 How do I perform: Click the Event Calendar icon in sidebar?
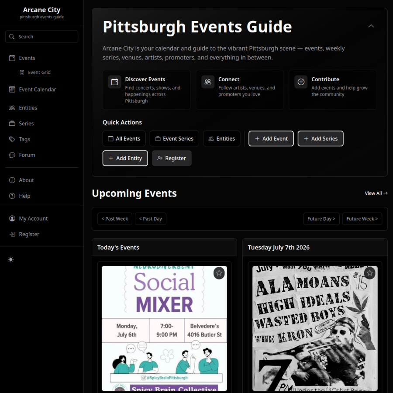12,90
